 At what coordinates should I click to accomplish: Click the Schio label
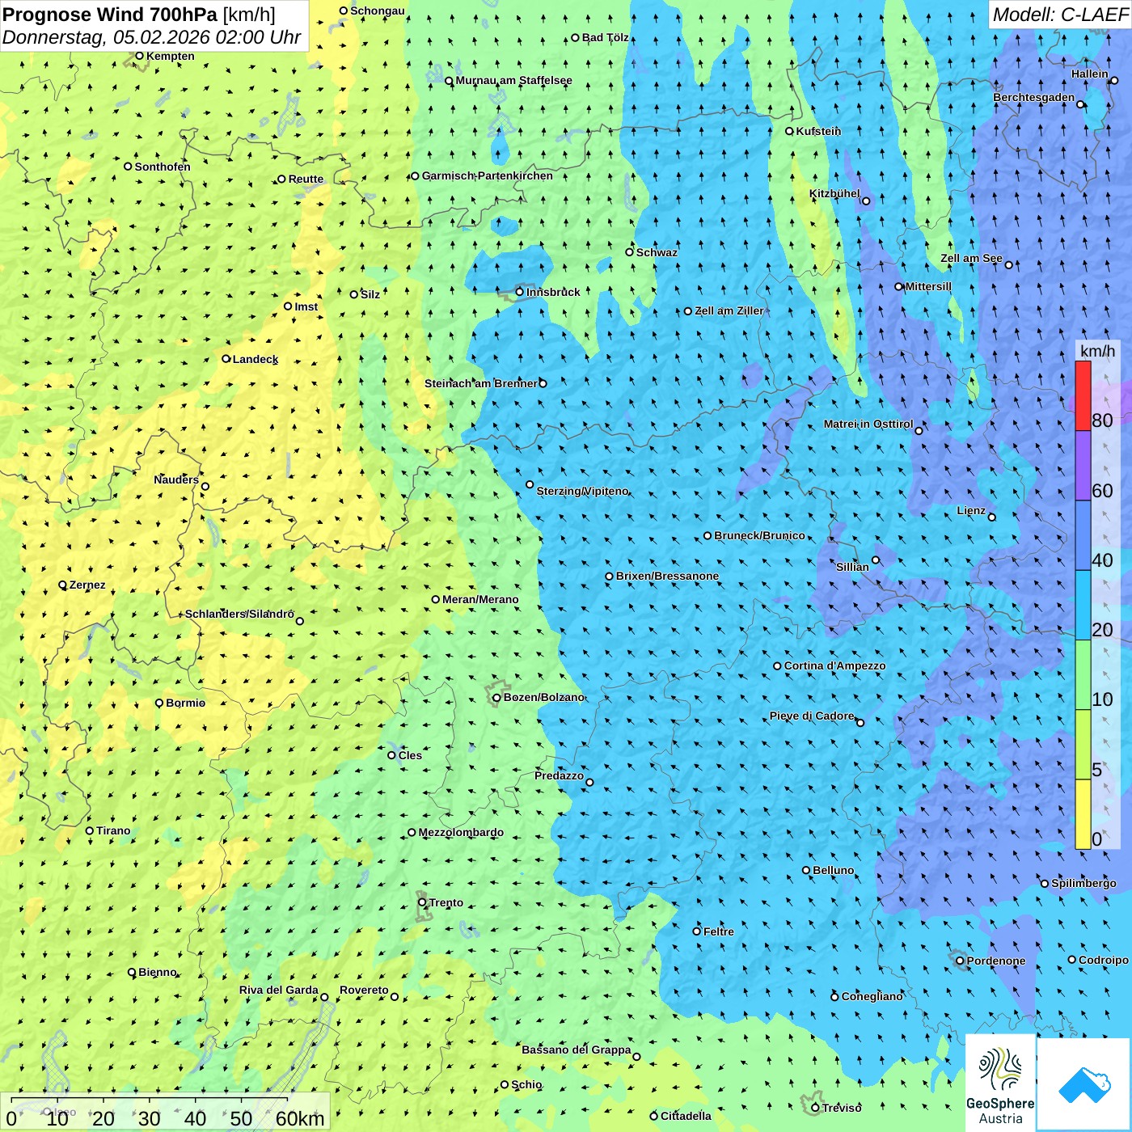[x=526, y=1084]
